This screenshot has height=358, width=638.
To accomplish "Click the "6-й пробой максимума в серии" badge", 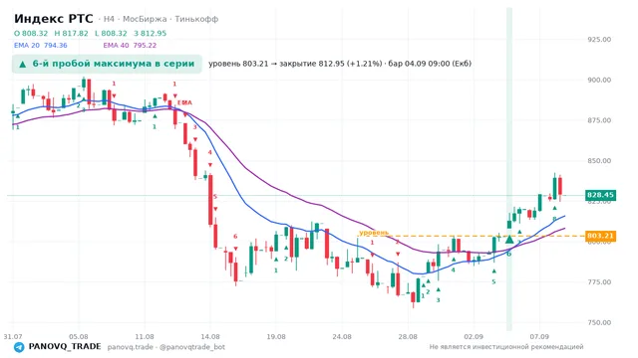I will coord(107,64).
